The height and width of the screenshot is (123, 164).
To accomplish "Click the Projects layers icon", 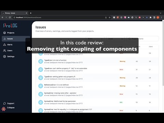I will click(x=4, y=33).
